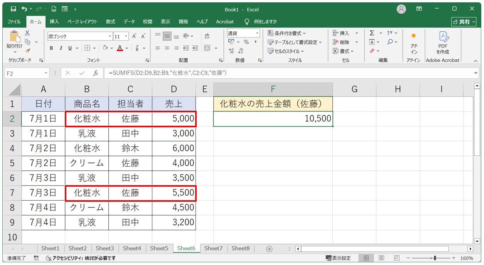Screen dimensions: 484x265
Task: Switch to Page Layout view in status bar
Action: [x=381, y=258]
